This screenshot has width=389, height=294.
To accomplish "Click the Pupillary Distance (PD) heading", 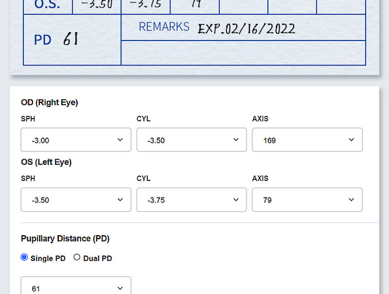I will point(65,239).
